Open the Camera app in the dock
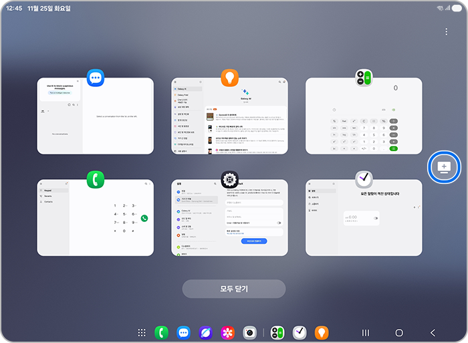This screenshot has width=468, height=343. [x=250, y=332]
